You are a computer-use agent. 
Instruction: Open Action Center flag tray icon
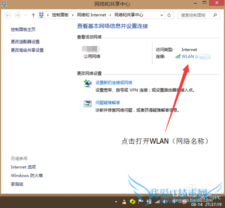pyautogui.click(x=140, y=202)
